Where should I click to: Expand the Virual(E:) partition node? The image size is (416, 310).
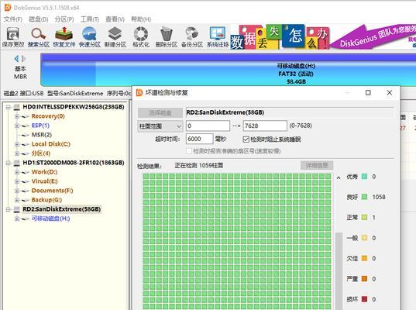pyautogui.click(x=17, y=181)
